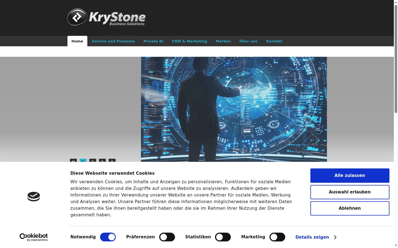398x248 pixels.
Task: Pause the slideshow with the pause button
Action: click(73, 160)
